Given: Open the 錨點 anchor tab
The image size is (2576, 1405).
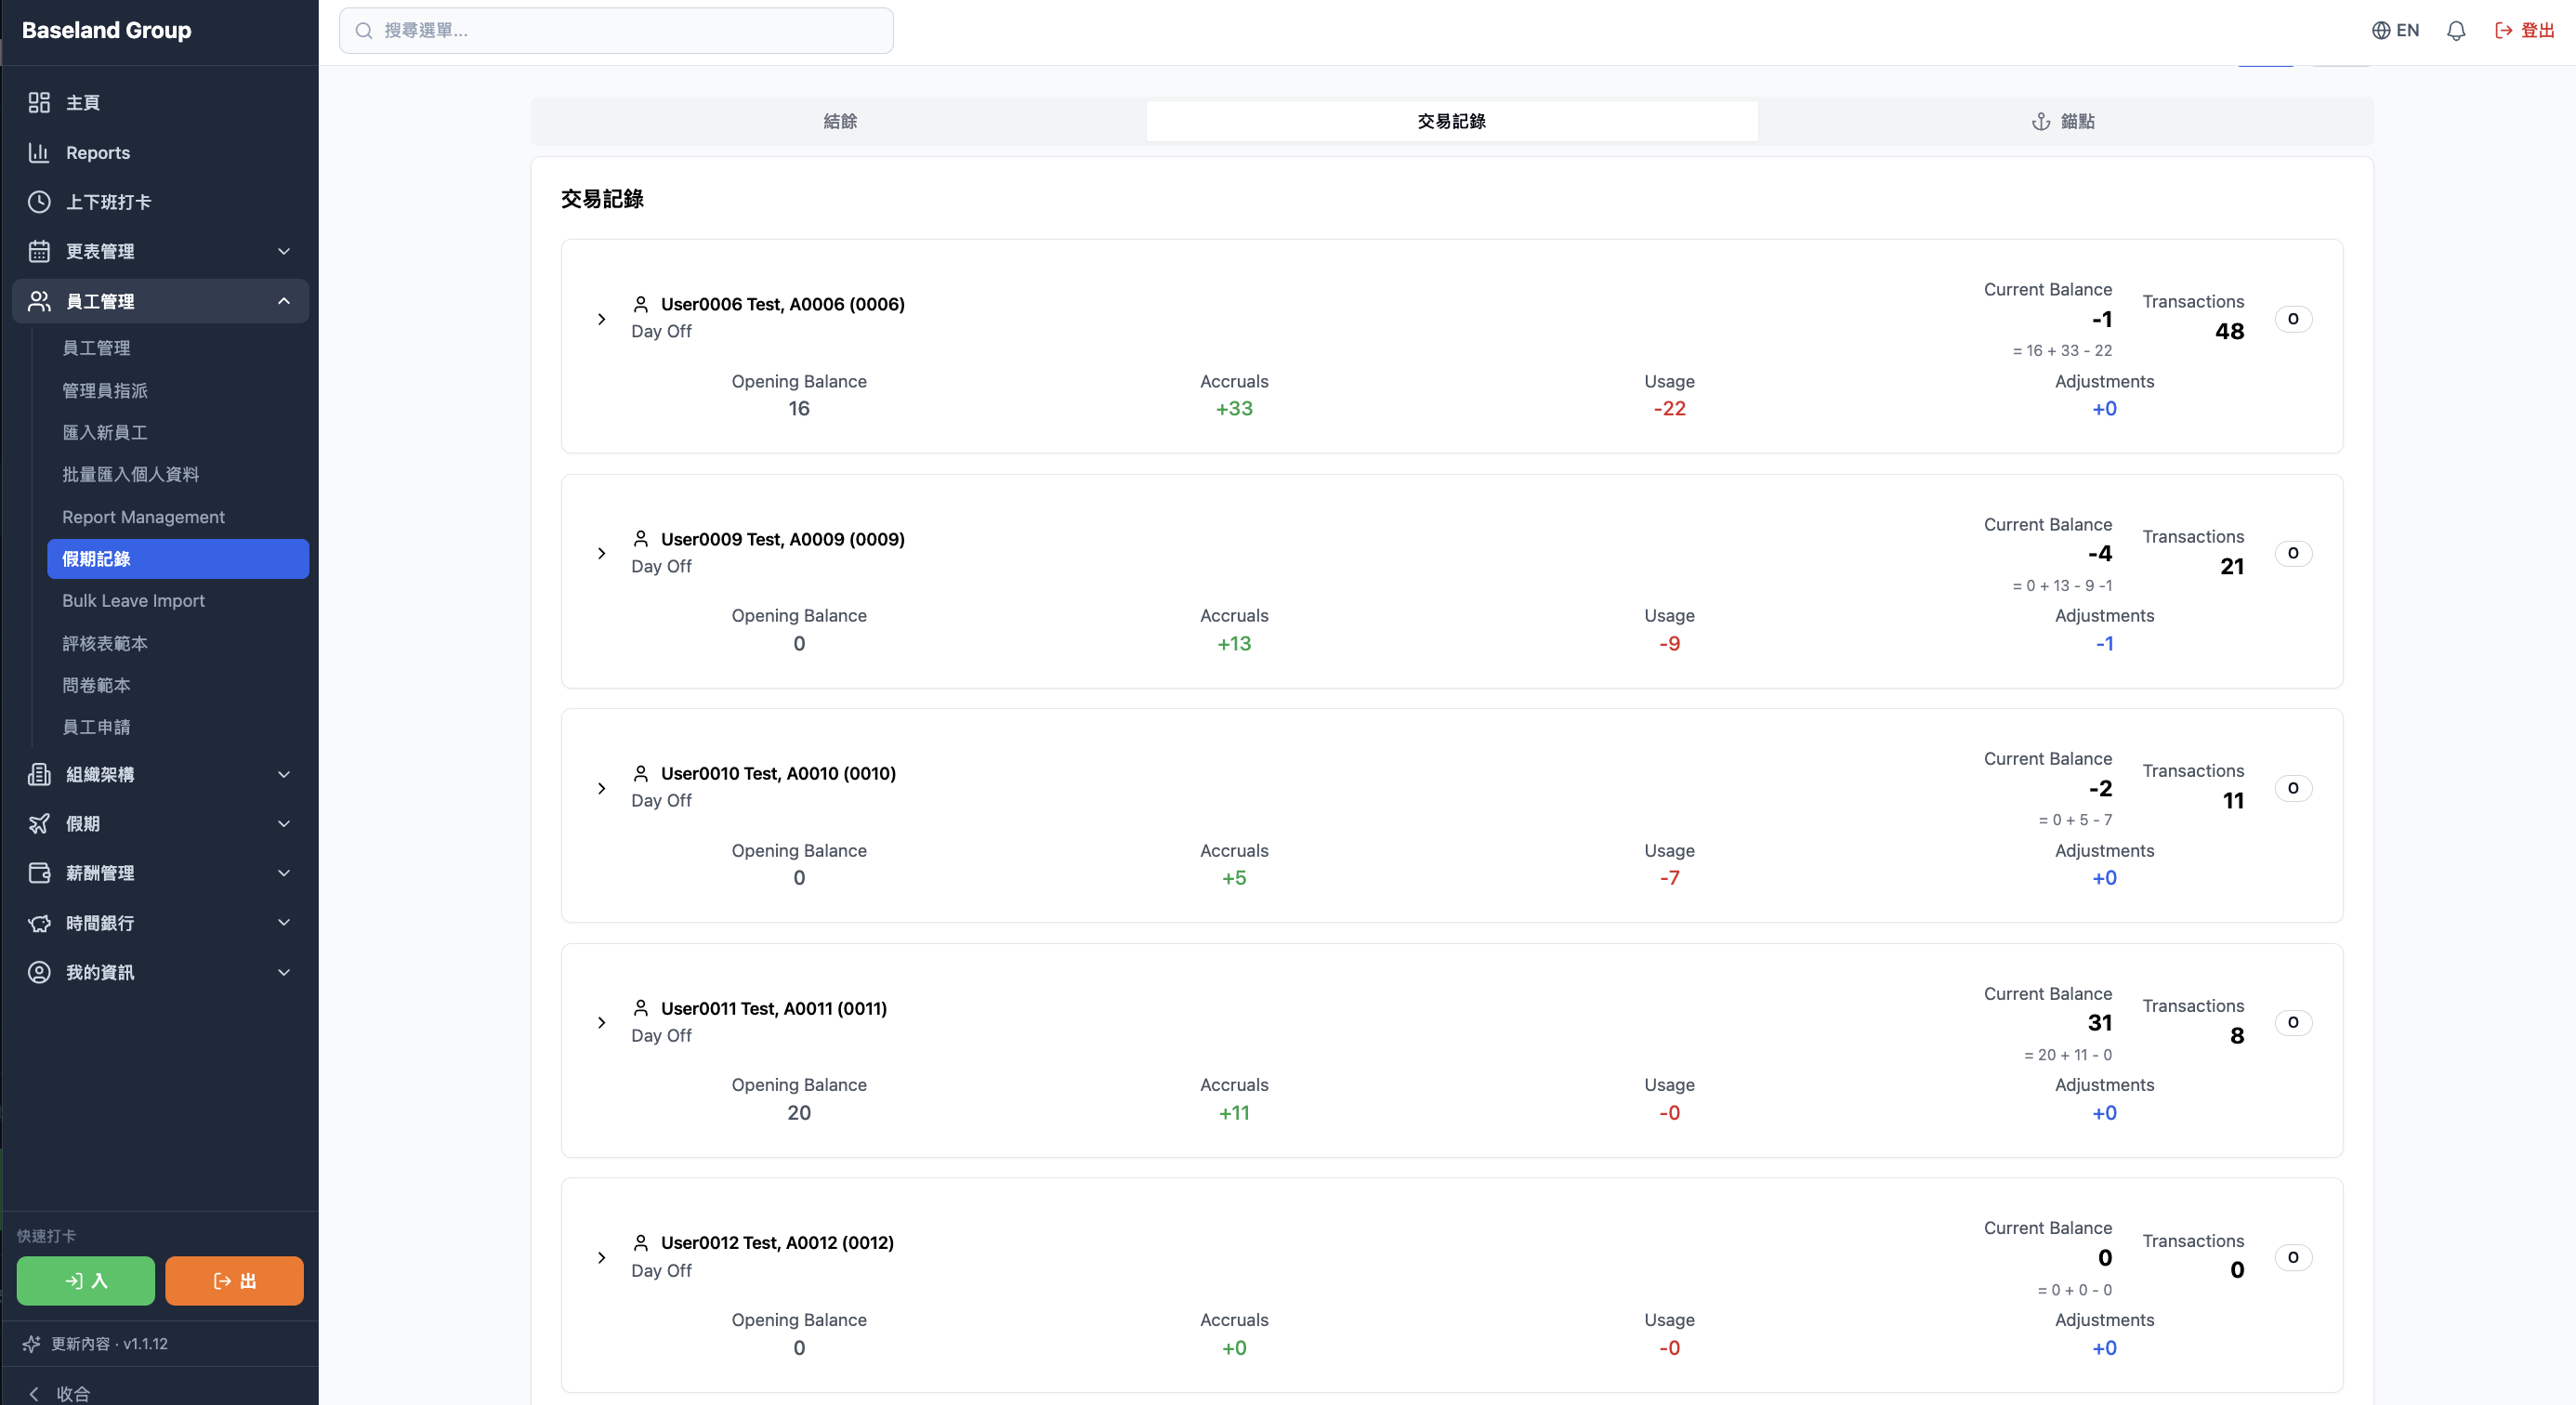Looking at the screenshot, I should point(2063,121).
